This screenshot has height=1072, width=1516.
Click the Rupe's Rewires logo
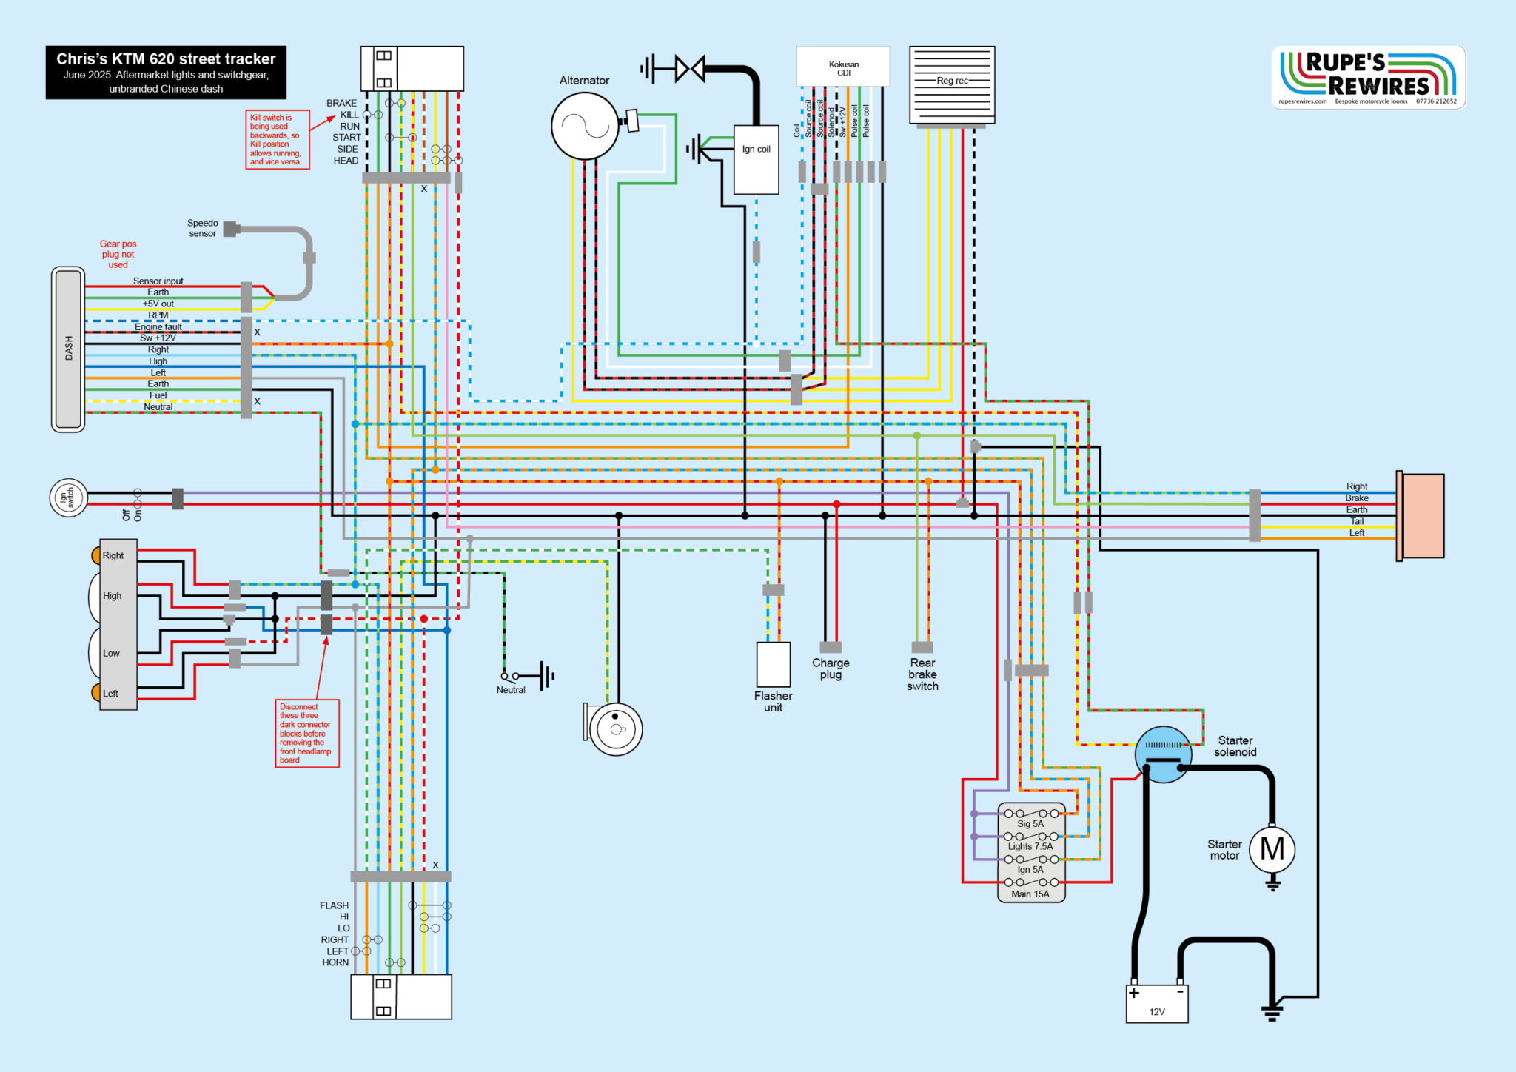click(1368, 77)
